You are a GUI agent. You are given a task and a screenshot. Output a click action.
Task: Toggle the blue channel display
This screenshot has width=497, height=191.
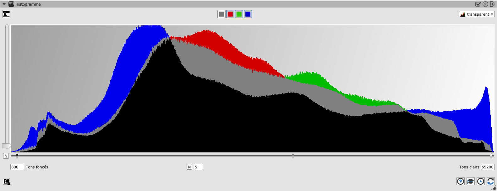(x=248, y=14)
